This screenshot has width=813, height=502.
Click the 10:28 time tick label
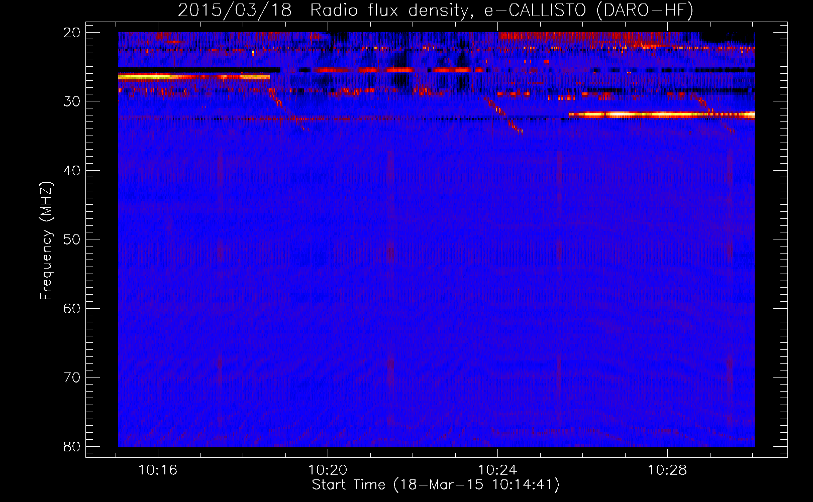[x=667, y=470]
